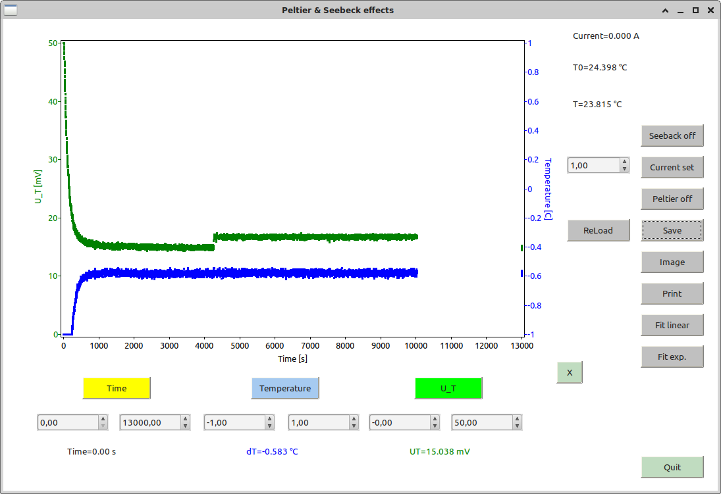Screen dimensions: 721x494
Task: Click the U_T minimum -0,00 field
Action: tap(400, 422)
